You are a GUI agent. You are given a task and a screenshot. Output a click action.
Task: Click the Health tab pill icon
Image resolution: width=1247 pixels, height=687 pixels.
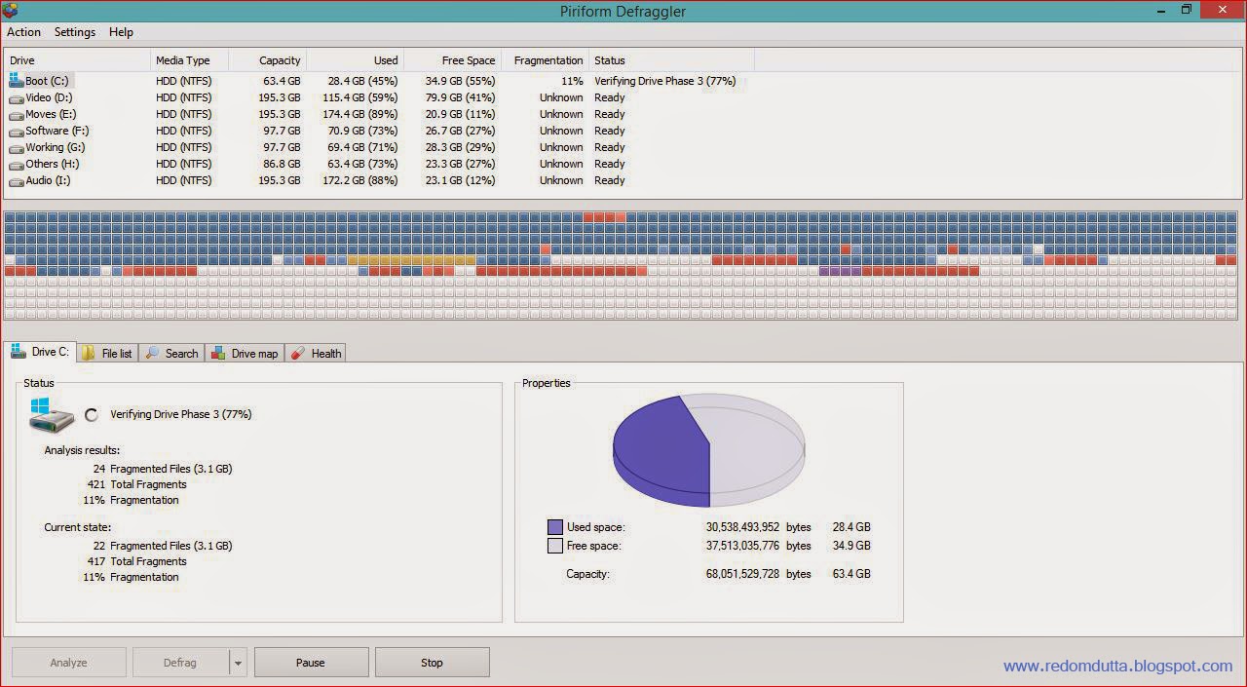[x=298, y=353]
